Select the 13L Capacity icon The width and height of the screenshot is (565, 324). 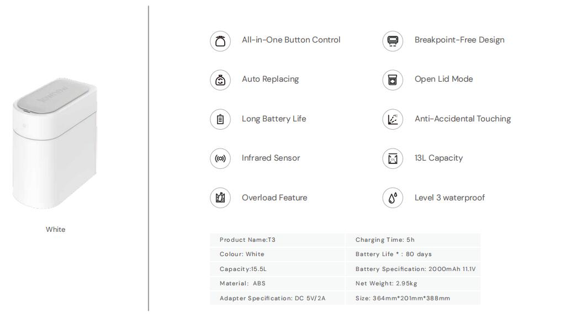click(x=393, y=158)
